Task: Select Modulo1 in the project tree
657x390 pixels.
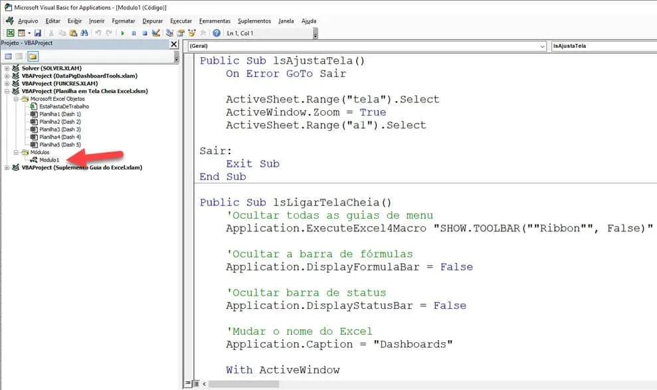Action: point(49,160)
